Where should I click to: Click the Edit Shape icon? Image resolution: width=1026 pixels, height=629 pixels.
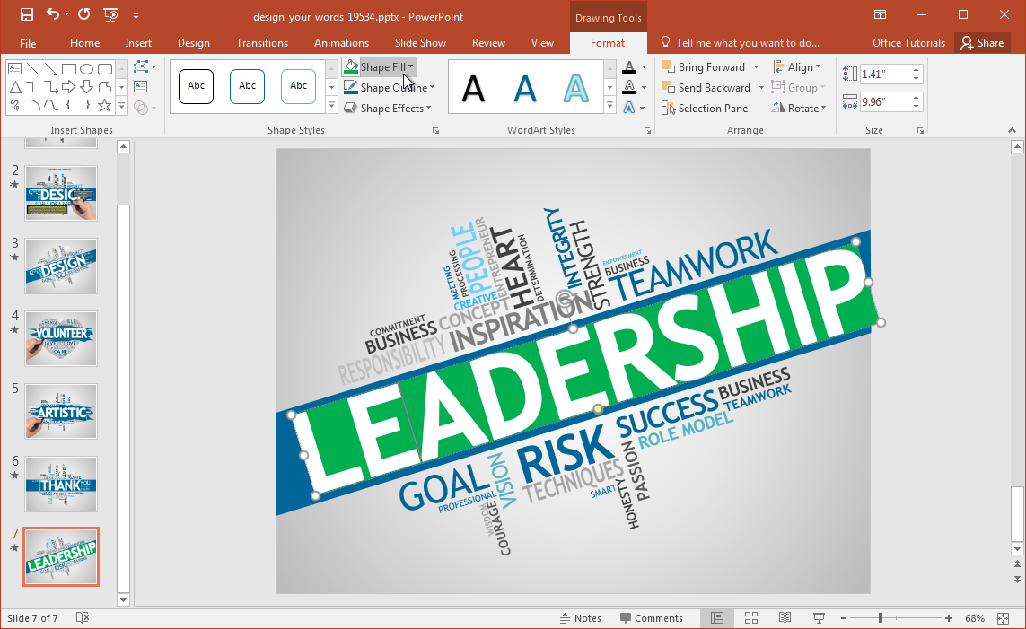143,67
